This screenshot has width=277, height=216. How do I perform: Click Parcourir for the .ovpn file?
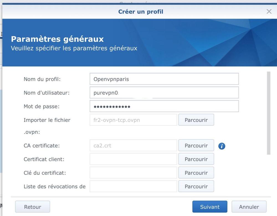pos(196,120)
